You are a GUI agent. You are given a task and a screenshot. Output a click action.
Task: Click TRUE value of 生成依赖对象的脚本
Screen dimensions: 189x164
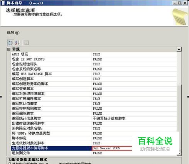click(96, 143)
